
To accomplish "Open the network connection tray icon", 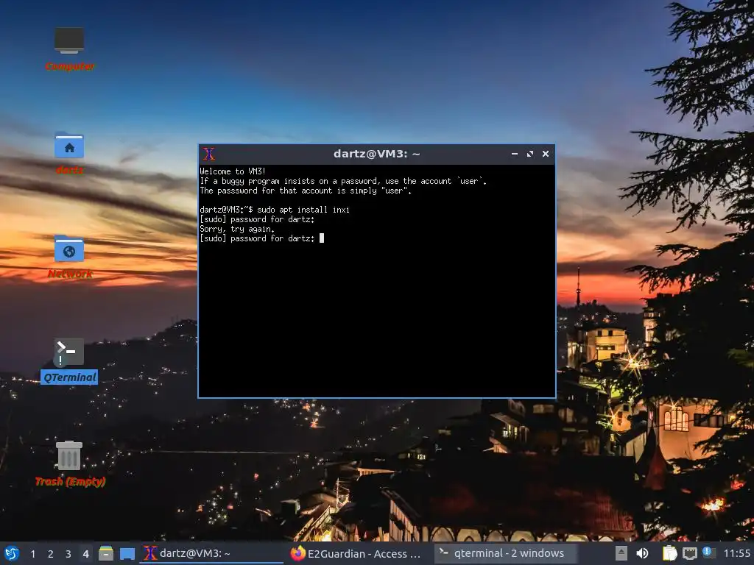I will [689, 553].
